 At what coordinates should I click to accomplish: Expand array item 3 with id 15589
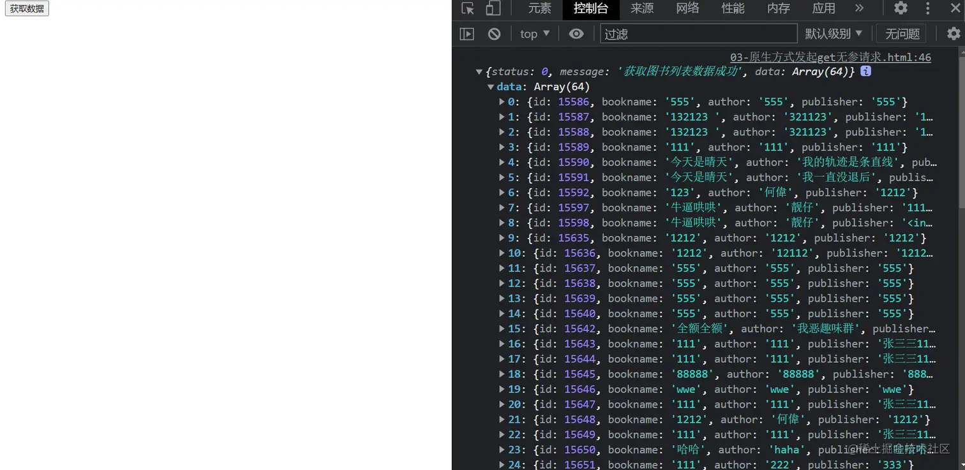pyautogui.click(x=502, y=147)
